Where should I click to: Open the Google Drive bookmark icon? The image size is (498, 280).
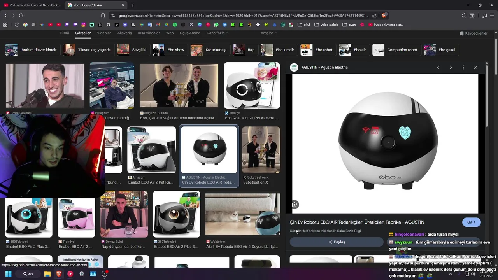coord(166,24)
